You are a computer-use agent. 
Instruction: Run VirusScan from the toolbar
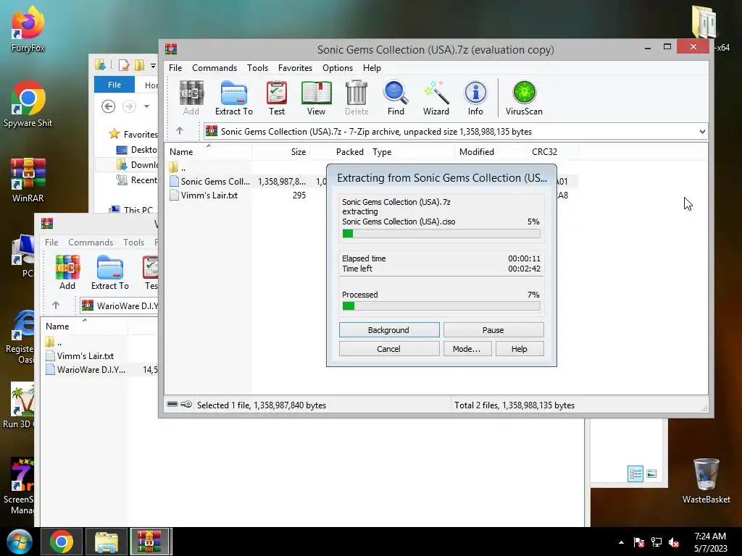point(524,98)
